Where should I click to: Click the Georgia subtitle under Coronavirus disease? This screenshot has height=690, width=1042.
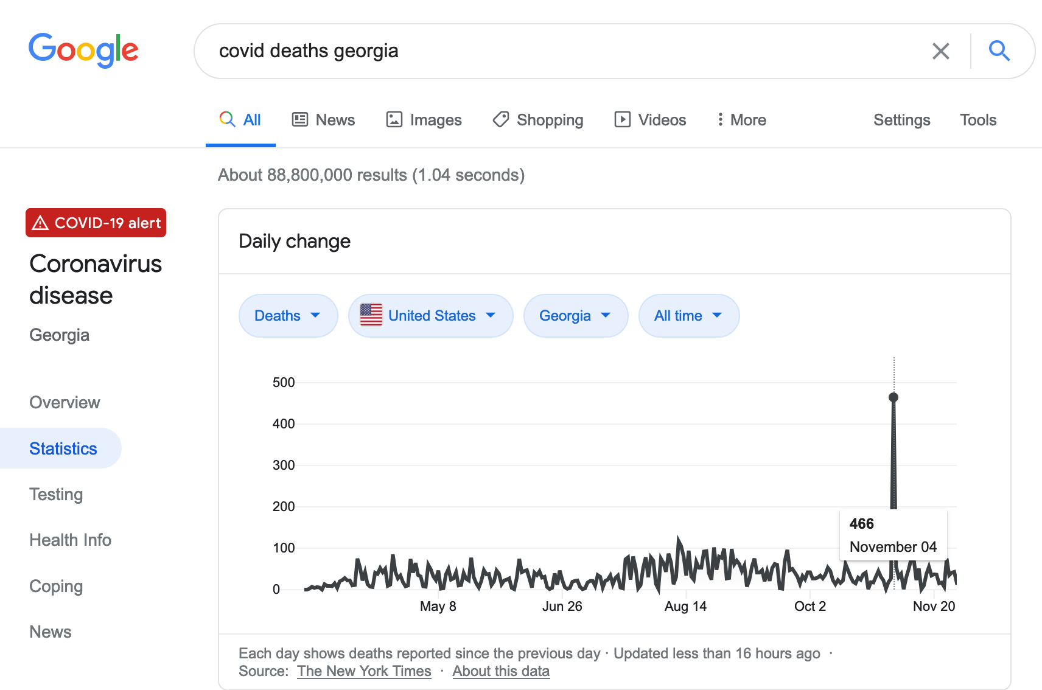[60, 335]
